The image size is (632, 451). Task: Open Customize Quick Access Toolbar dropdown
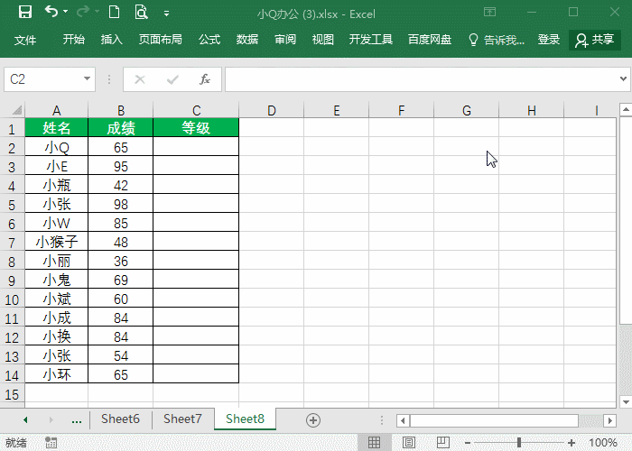point(166,14)
